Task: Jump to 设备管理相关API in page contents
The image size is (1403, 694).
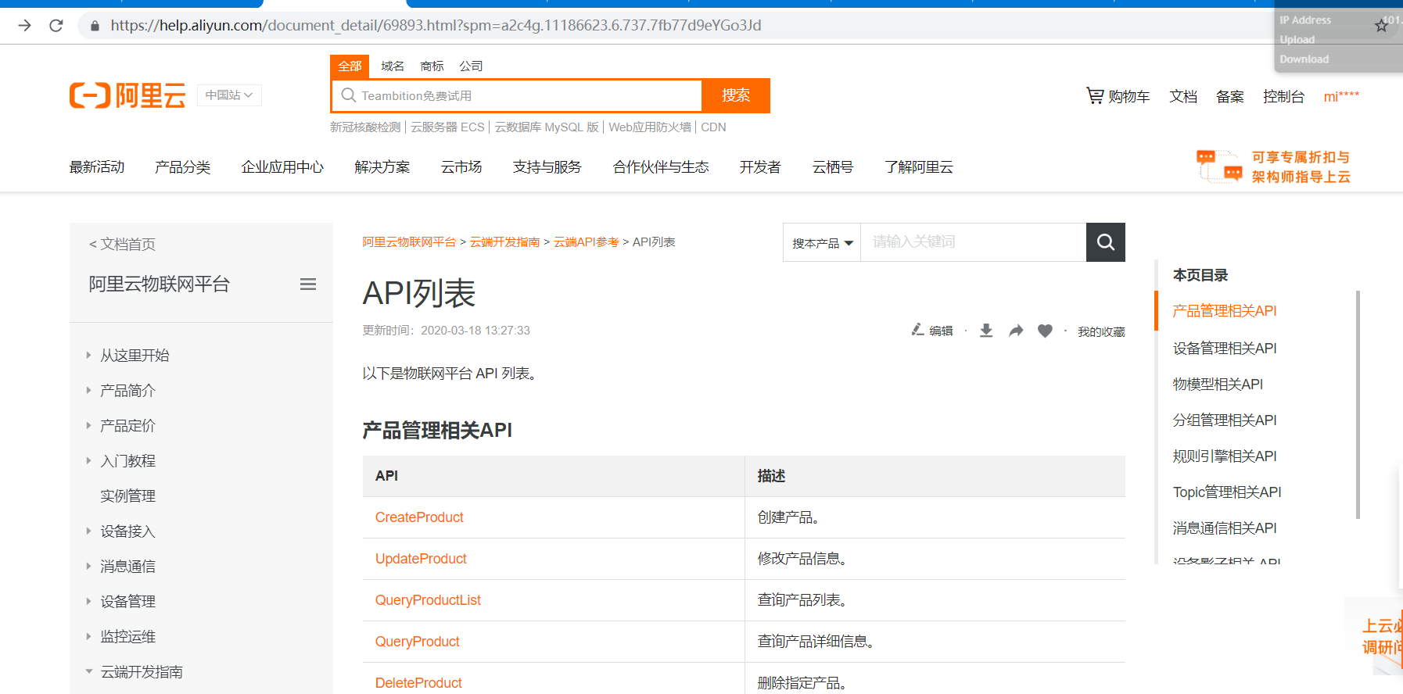Action: click(1224, 349)
